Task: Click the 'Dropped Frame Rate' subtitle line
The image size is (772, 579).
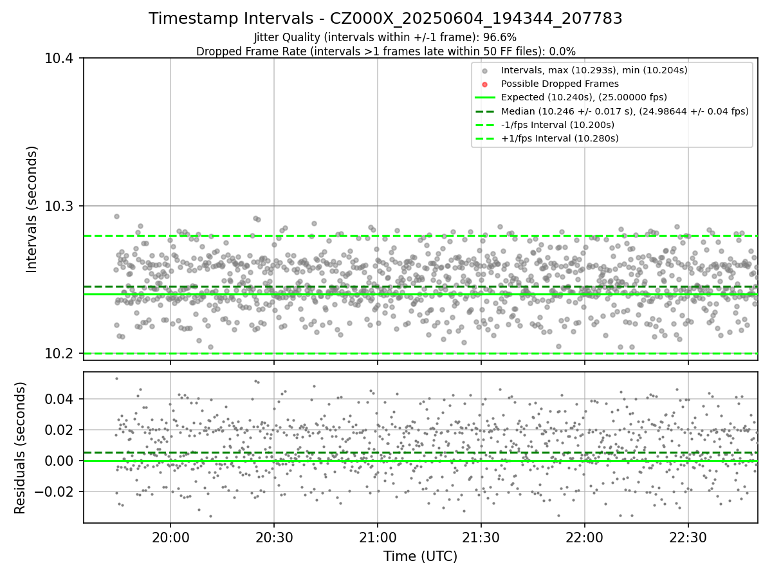Action: tap(385, 51)
